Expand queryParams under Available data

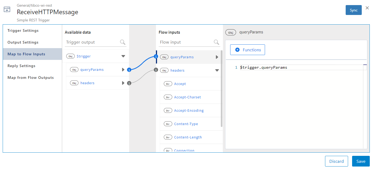pyautogui.click(x=123, y=70)
